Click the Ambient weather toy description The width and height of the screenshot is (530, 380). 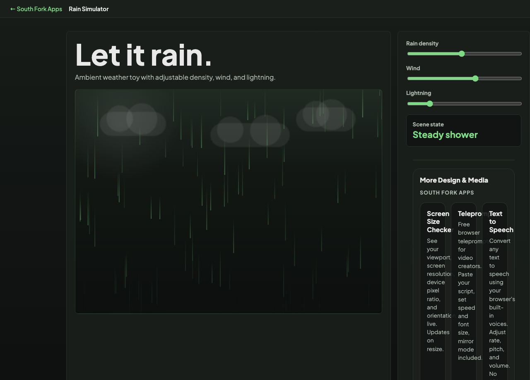[x=175, y=77]
